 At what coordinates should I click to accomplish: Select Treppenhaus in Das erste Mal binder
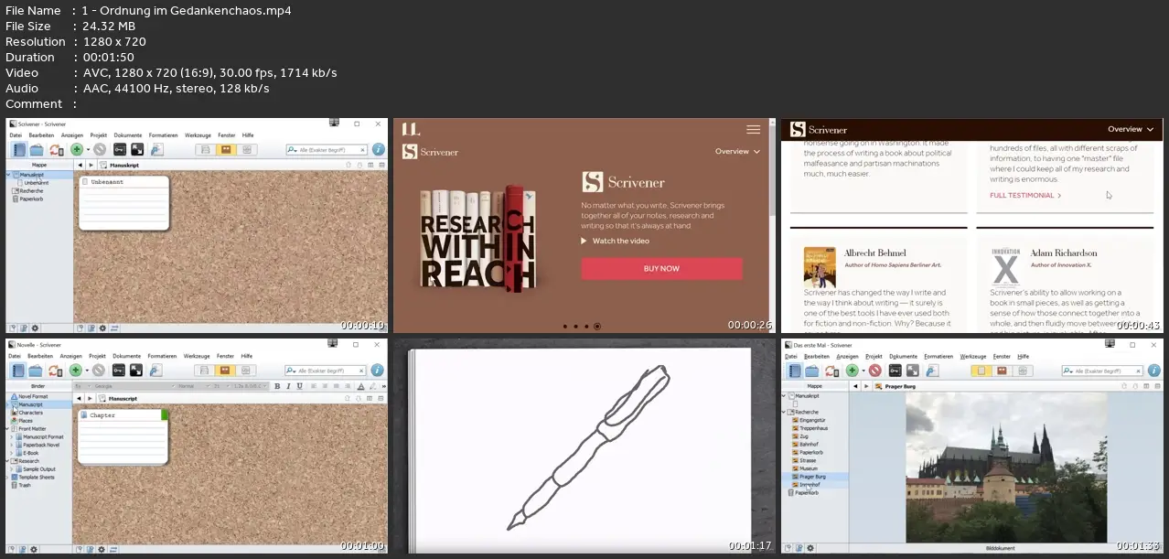point(812,427)
